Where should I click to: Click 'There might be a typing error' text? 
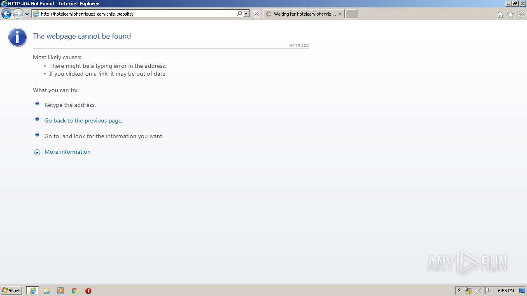[x=108, y=66]
